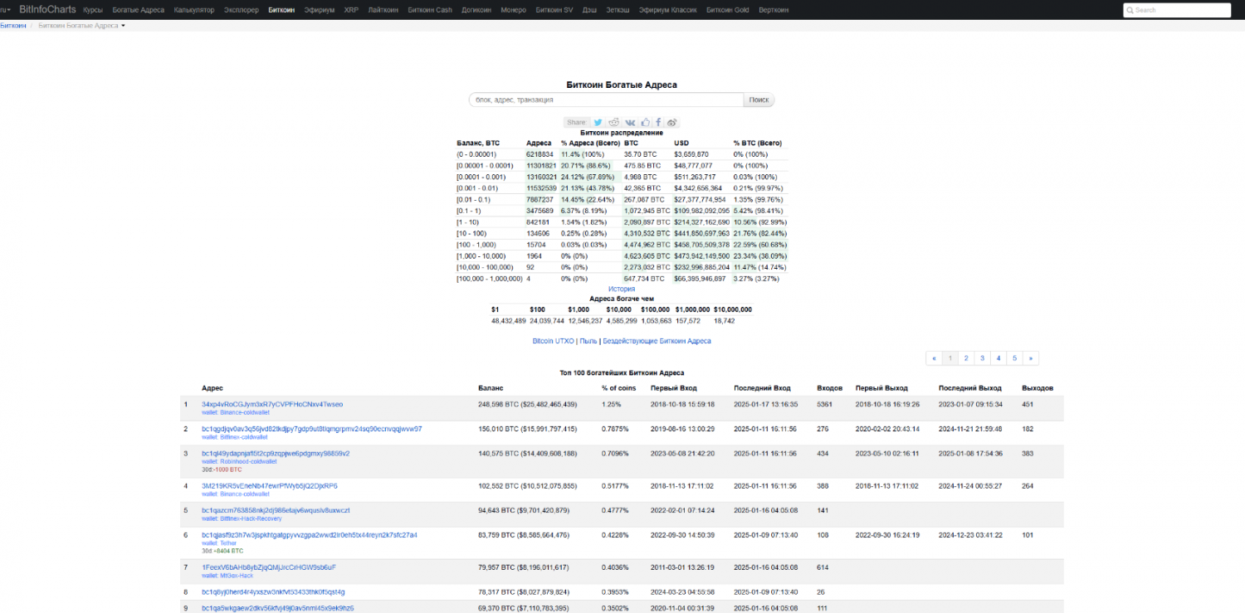Select the Догикоин navigation item
The width and height of the screenshot is (1245, 613).
pyautogui.click(x=476, y=10)
